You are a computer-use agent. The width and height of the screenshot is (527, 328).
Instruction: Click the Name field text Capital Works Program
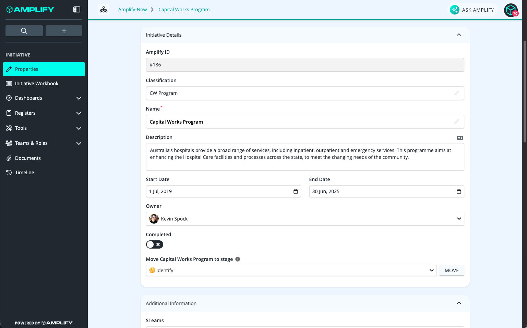(176, 122)
